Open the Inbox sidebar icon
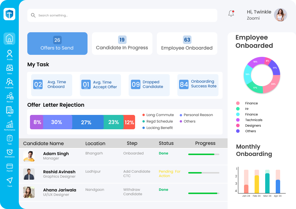This screenshot has width=296, height=209. coord(9,69)
